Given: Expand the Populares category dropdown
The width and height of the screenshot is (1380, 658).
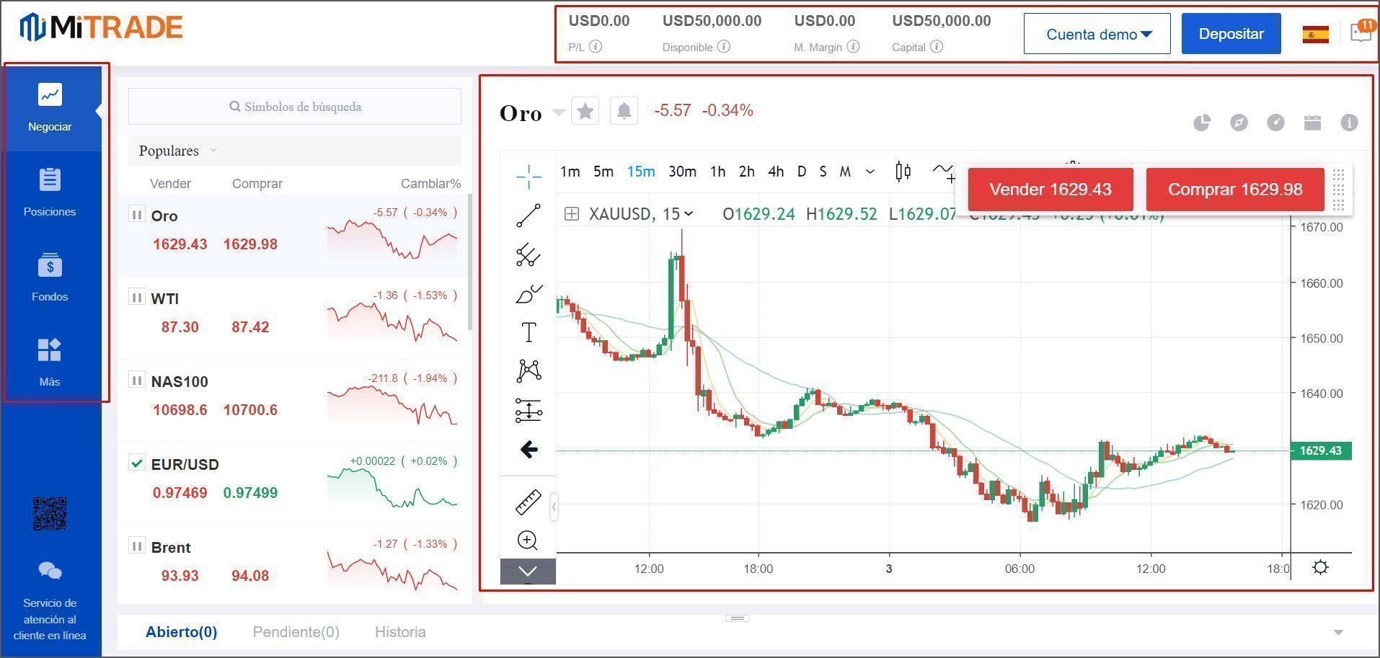Looking at the screenshot, I should pos(213,151).
